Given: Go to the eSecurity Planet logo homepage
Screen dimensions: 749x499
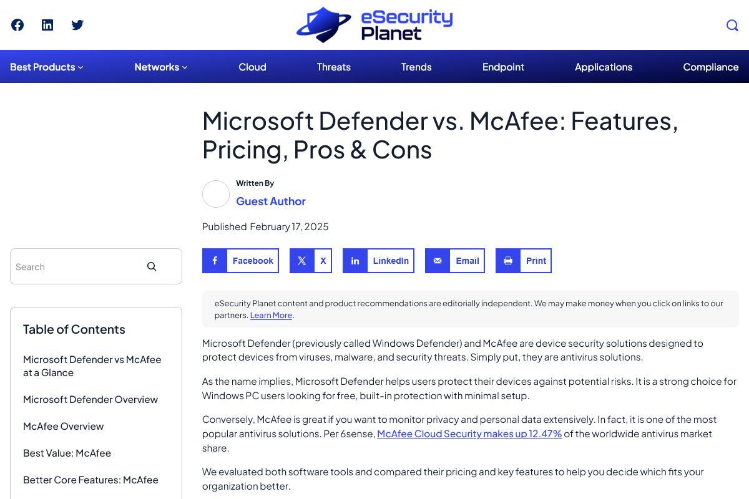Looking at the screenshot, I should [x=374, y=25].
